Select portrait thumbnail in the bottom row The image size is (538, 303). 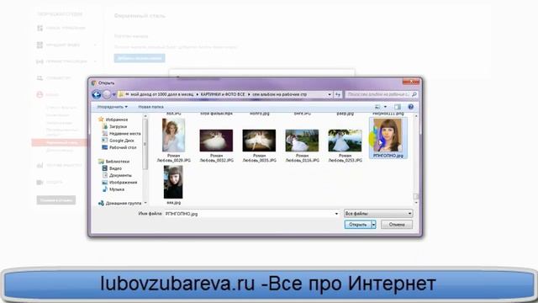point(173,182)
